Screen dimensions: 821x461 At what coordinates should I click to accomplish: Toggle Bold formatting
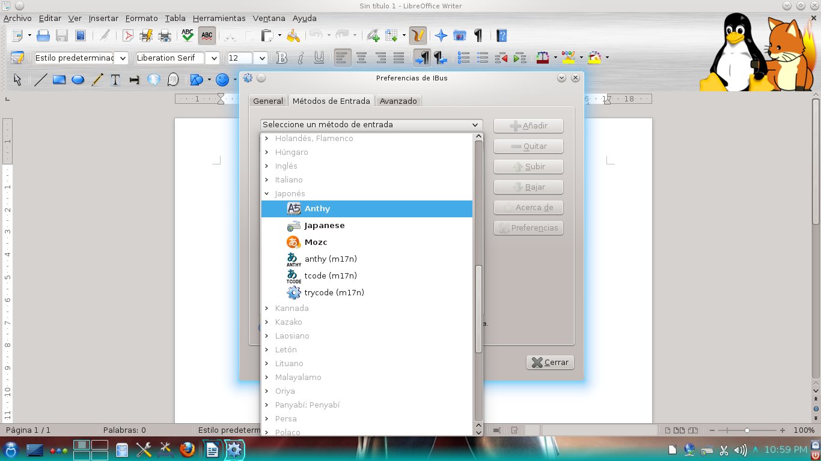pyautogui.click(x=281, y=58)
